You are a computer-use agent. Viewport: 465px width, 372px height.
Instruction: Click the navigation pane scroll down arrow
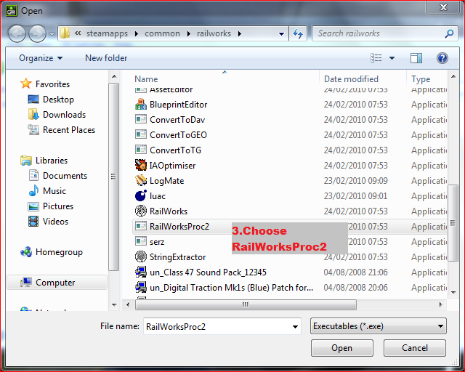114,305
